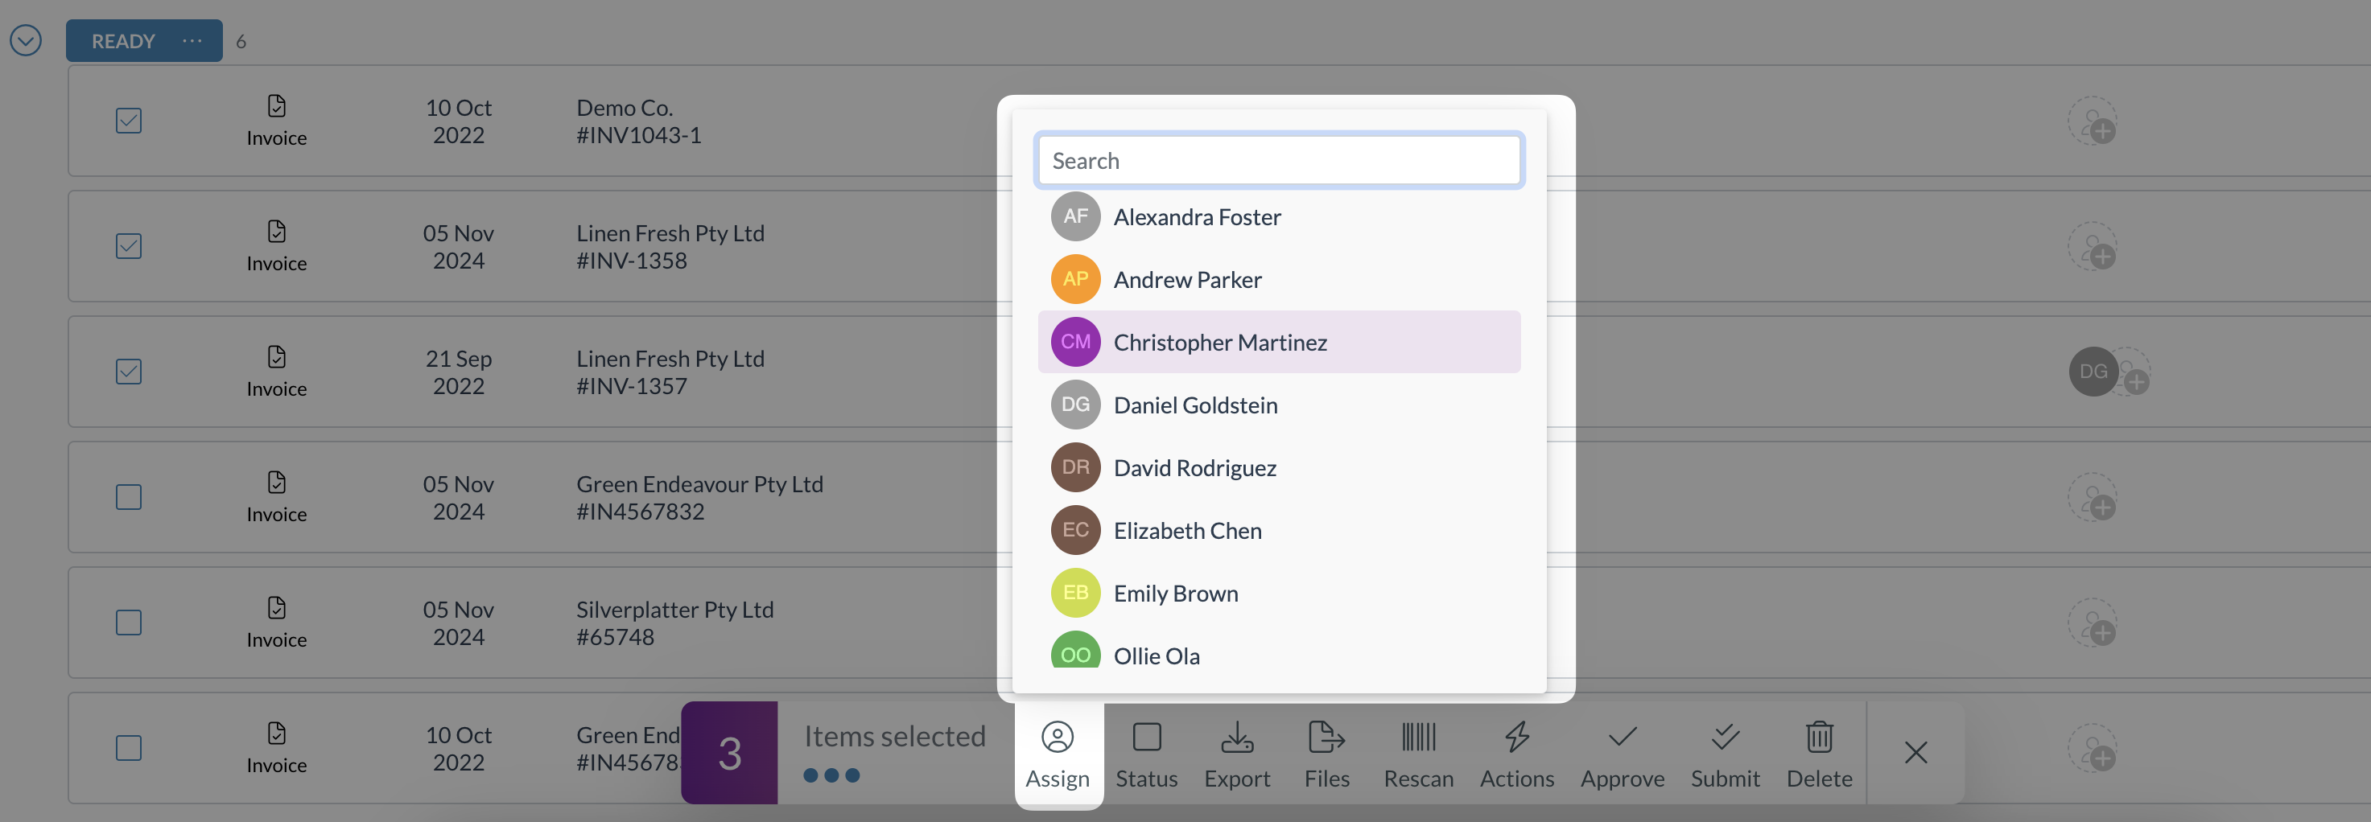Check the Silverplatter Pty Ltd invoice checkbox
Image resolution: width=2371 pixels, height=822 pixels.
click(129, 623)
